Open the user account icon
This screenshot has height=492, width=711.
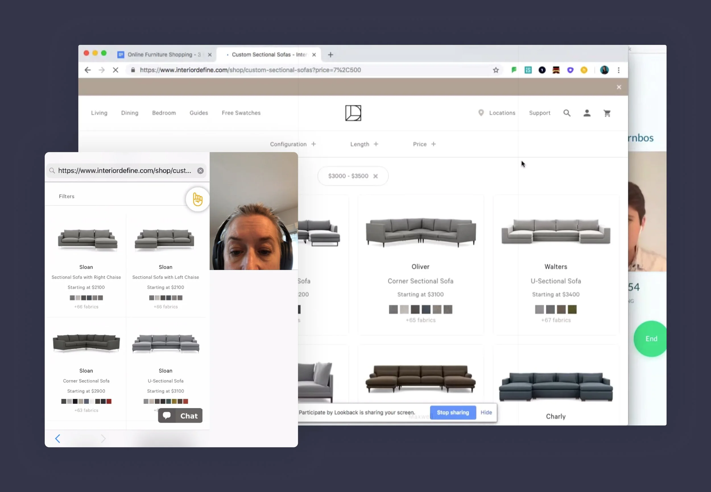point(587,113)
